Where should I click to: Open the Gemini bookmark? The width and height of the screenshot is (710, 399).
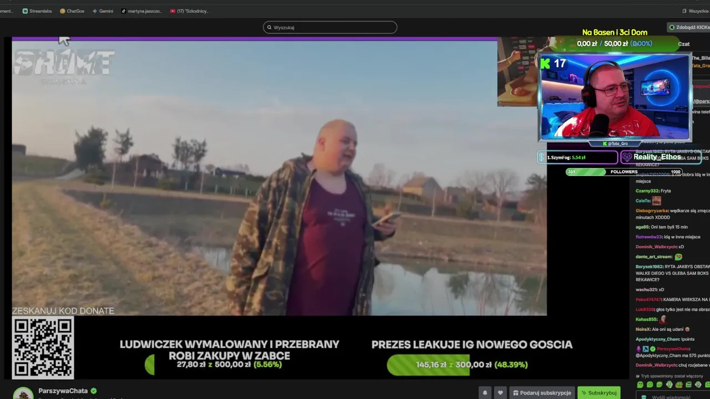click(x=103, y=11)
